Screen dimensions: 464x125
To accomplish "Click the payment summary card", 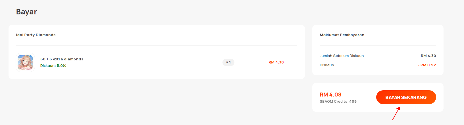I will coord(378,50).
